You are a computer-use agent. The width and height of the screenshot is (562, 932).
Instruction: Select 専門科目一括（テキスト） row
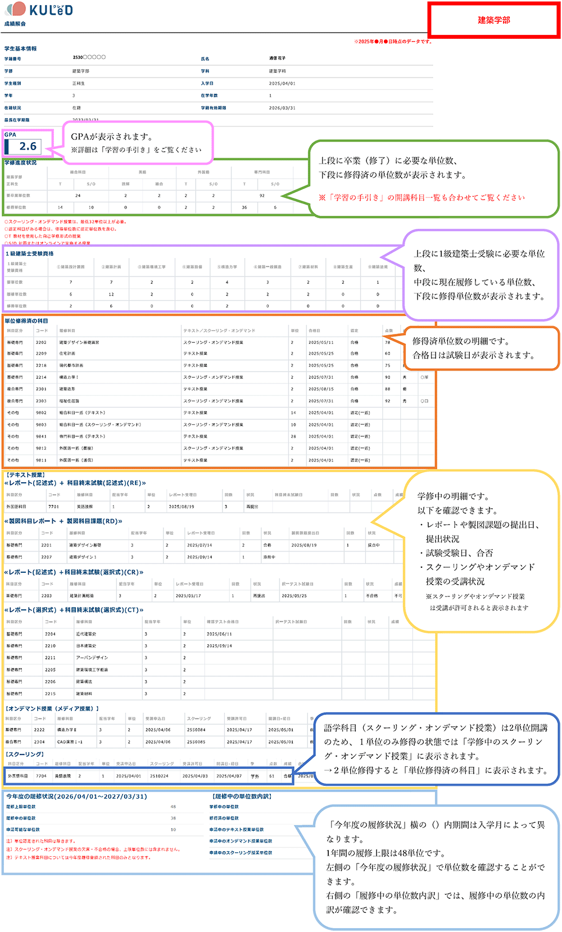[x=219, y=436]
